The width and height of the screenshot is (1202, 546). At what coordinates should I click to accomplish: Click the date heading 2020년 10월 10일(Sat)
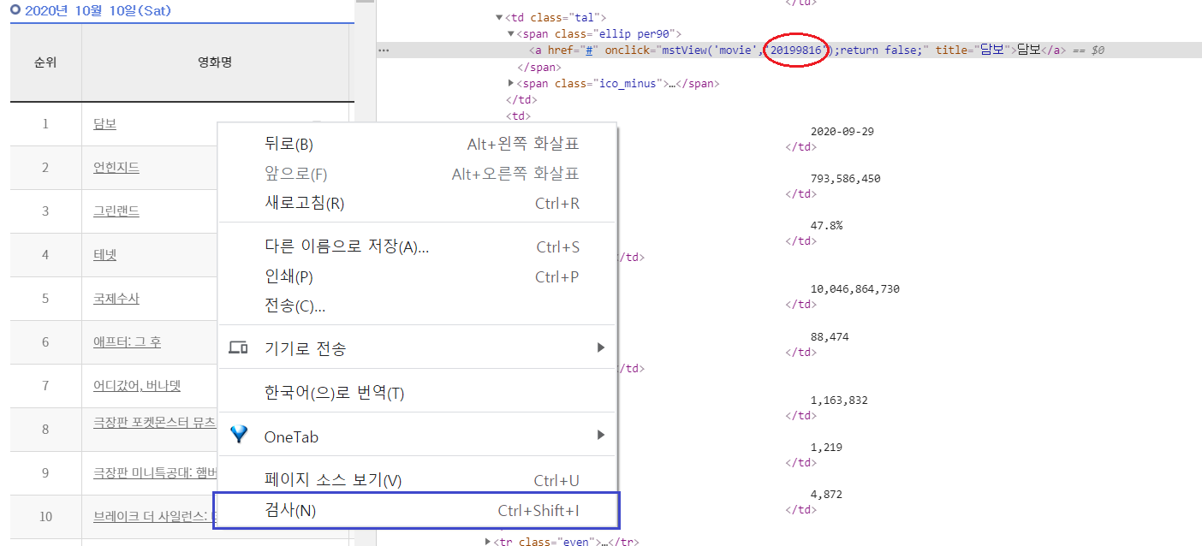(98, 10)
